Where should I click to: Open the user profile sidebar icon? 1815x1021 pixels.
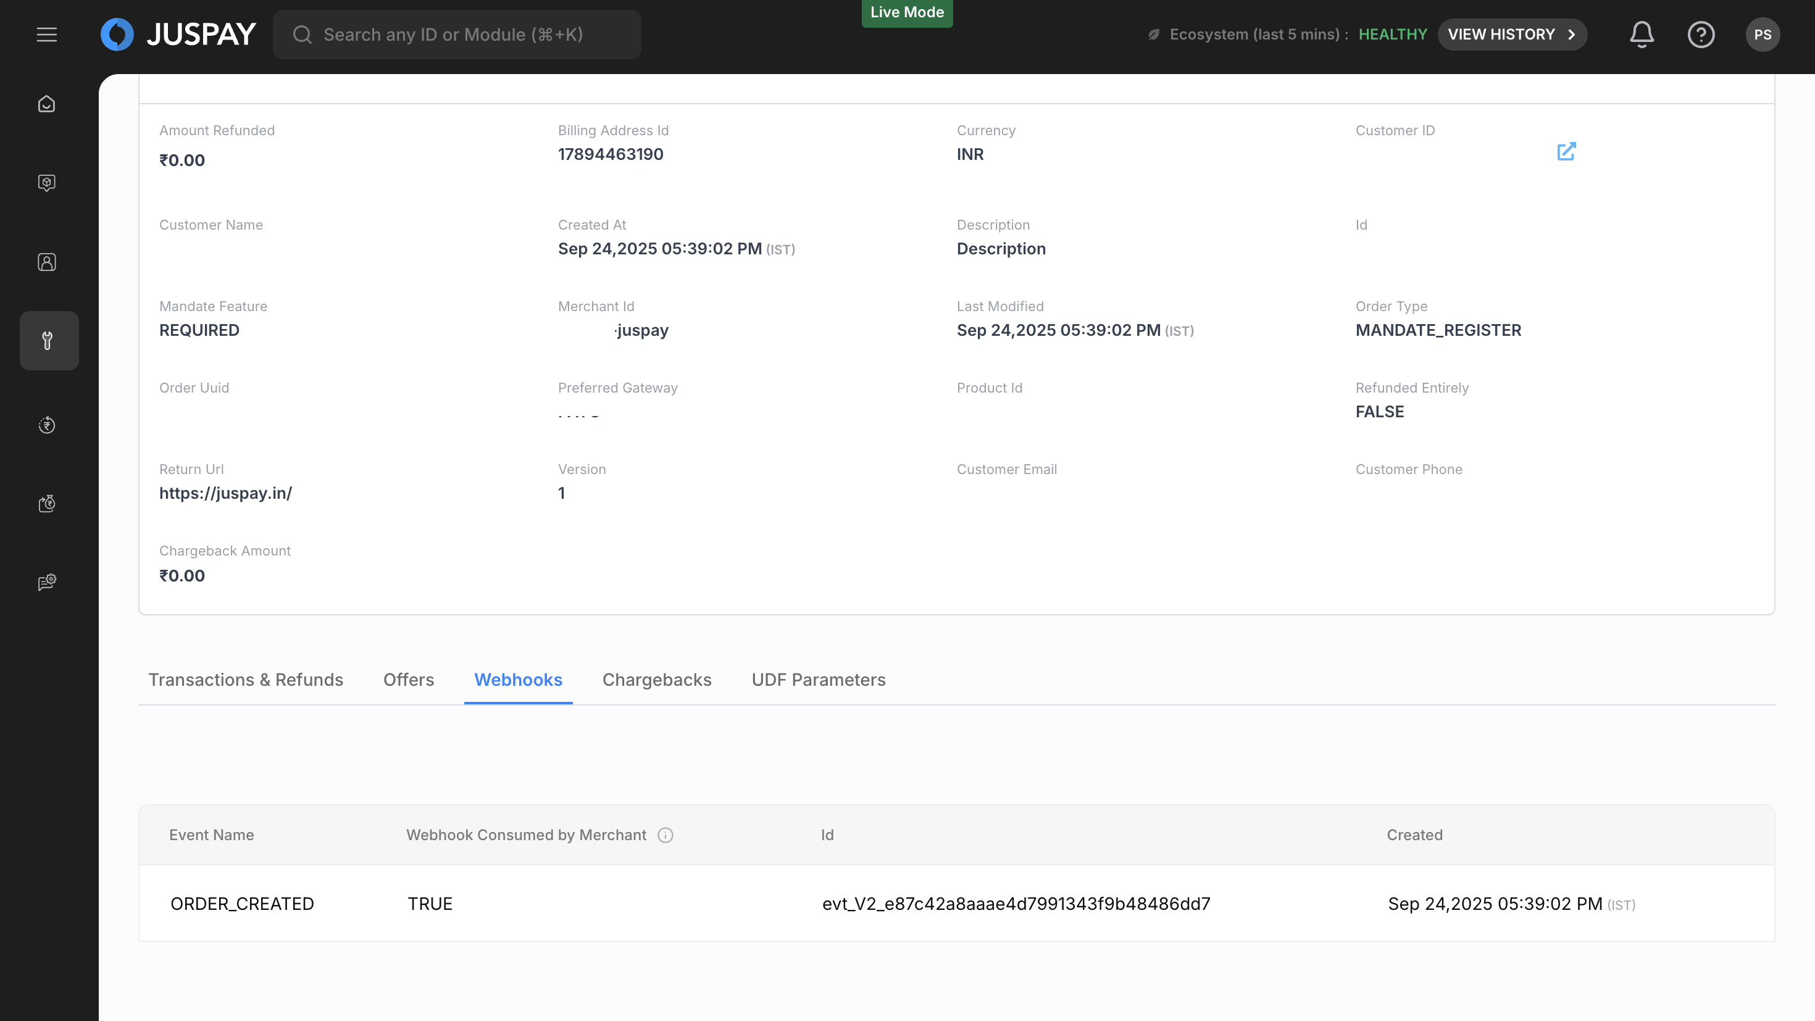46,262
